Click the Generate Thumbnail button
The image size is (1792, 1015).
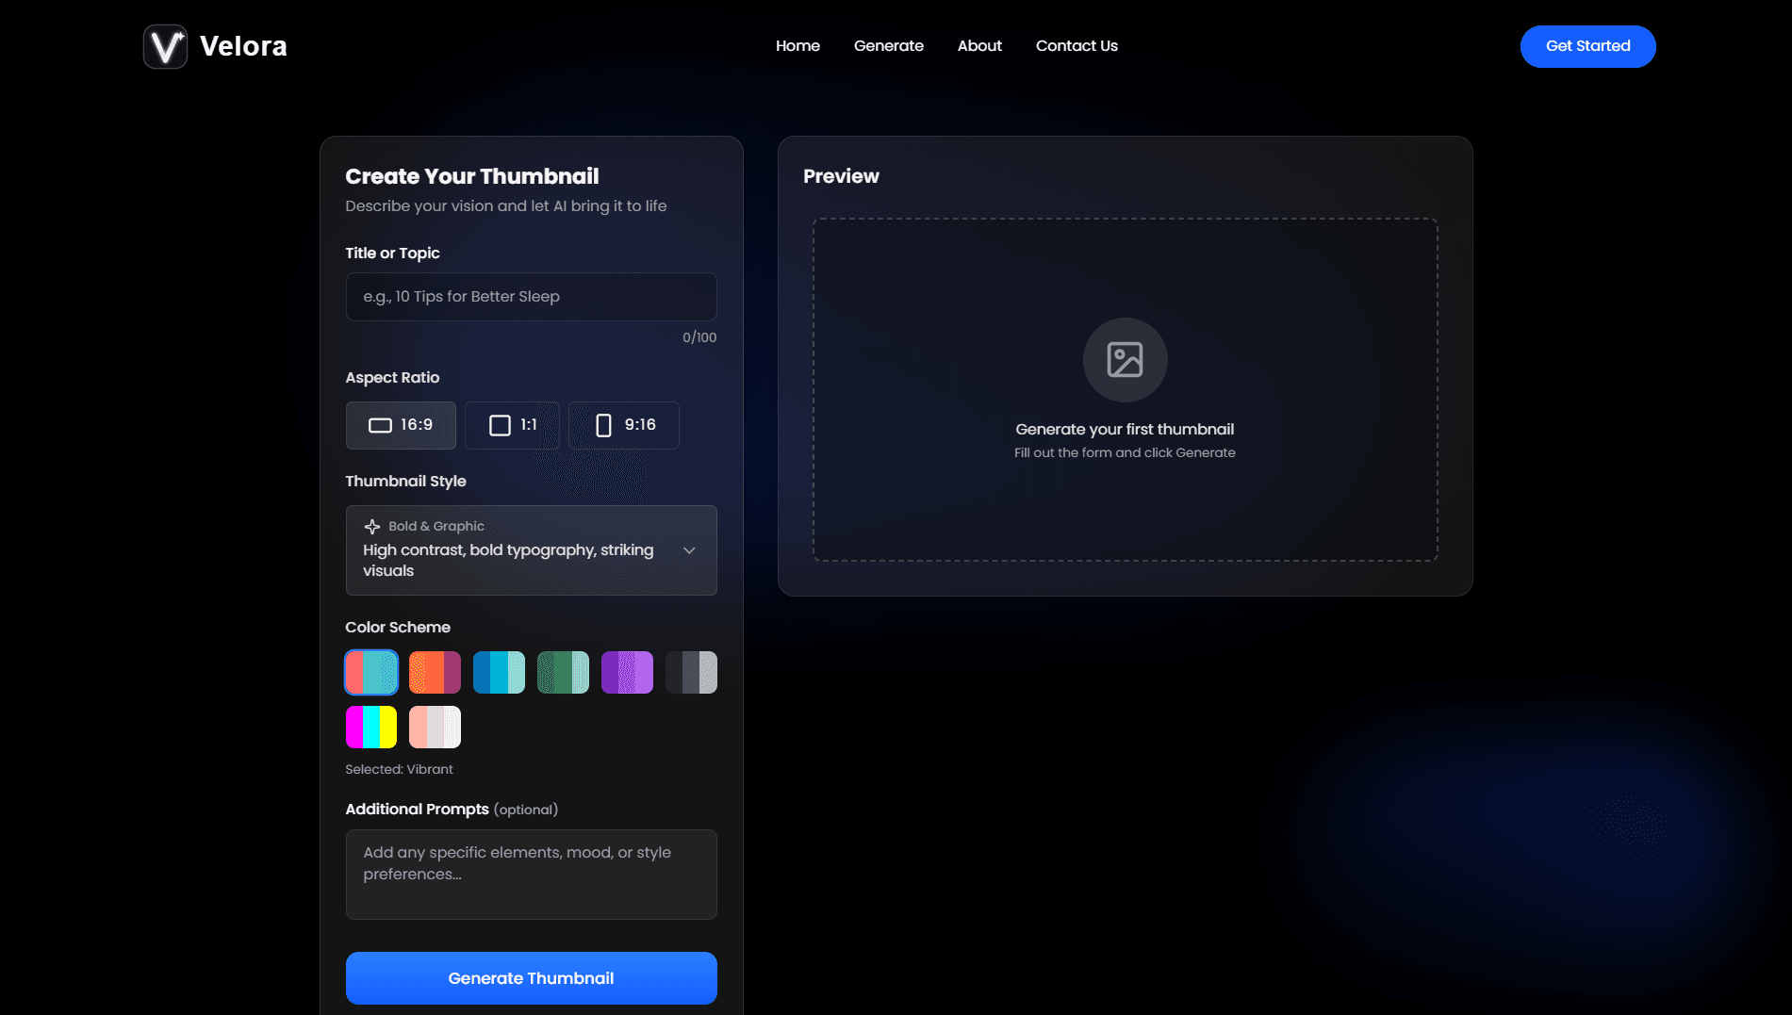[x=531, y=978]
